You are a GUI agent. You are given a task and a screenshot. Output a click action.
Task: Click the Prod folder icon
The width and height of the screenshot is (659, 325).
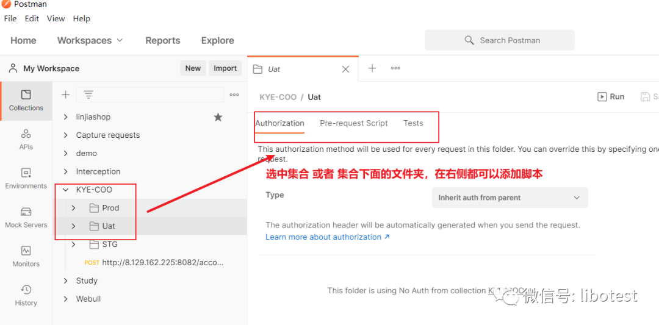[94, 208]
